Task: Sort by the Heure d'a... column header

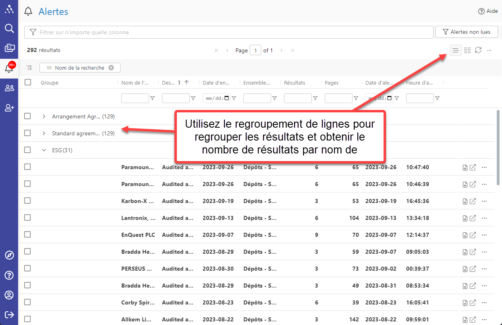Action: pyautogui.click(x=419, y=83)
